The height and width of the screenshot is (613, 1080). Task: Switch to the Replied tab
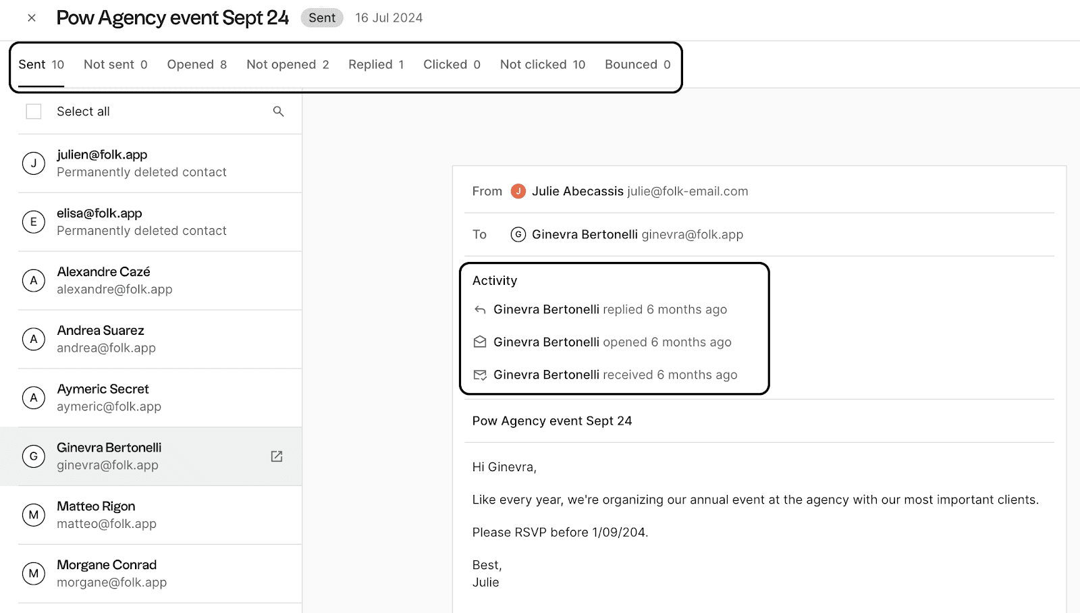(376, 65)
